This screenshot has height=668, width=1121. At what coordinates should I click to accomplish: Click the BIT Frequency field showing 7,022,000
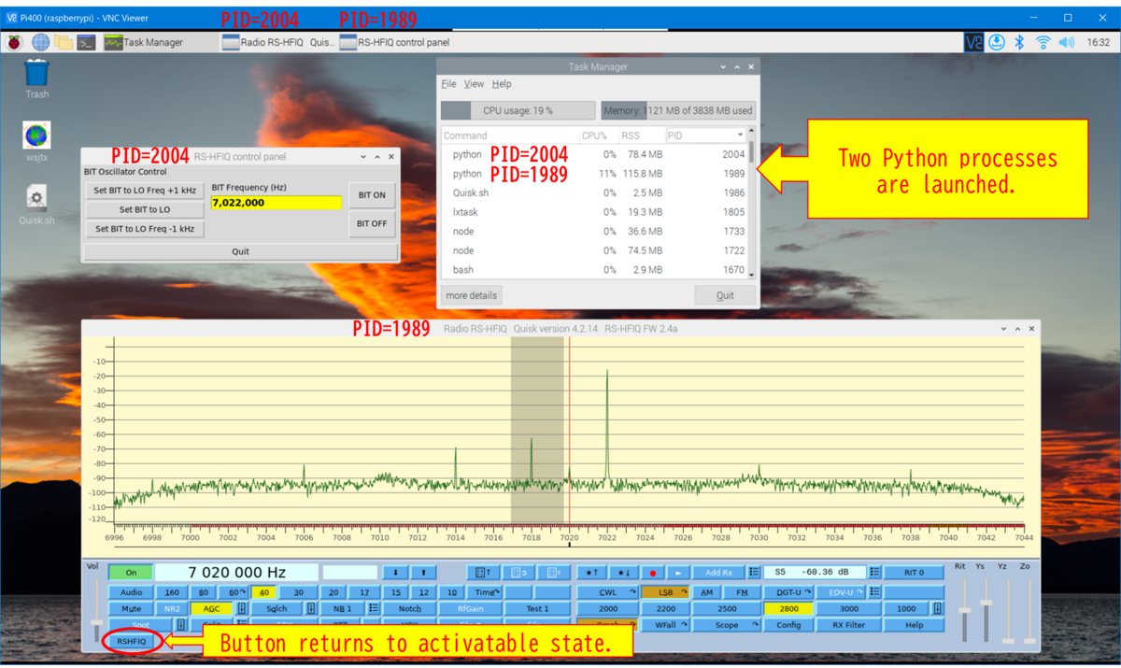tap(277, 203)
